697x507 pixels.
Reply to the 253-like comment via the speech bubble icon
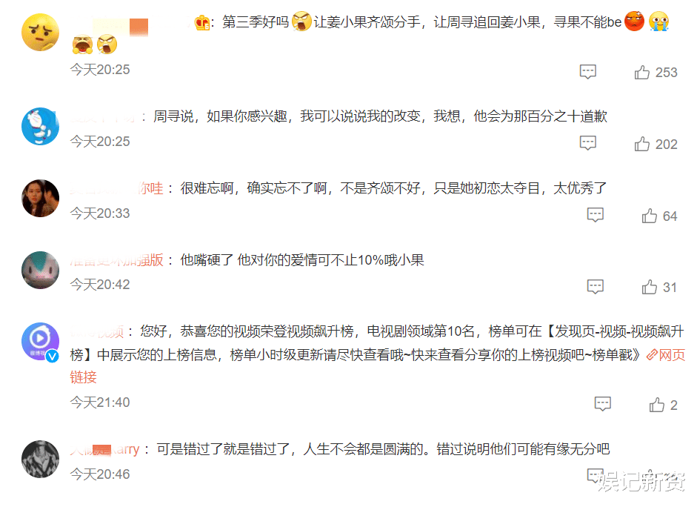(x=587, y=72)
